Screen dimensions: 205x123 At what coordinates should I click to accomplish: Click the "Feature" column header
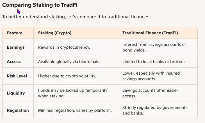(x=15, y=33)
